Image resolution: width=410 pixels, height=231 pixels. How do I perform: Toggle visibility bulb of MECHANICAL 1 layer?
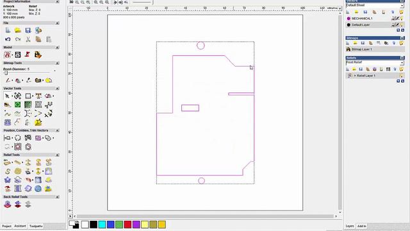click(402, 19)
